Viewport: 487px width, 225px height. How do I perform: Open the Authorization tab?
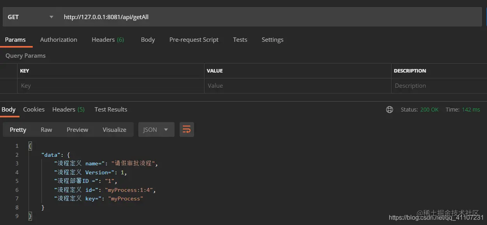58,39
